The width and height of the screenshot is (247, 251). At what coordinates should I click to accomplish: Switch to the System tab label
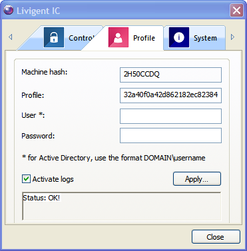205,38
